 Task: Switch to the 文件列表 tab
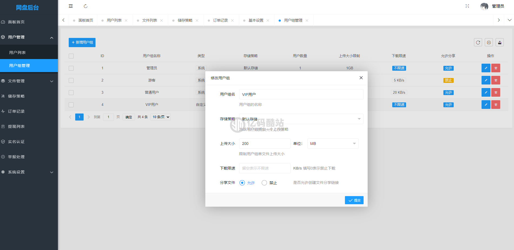pos(150,20)
